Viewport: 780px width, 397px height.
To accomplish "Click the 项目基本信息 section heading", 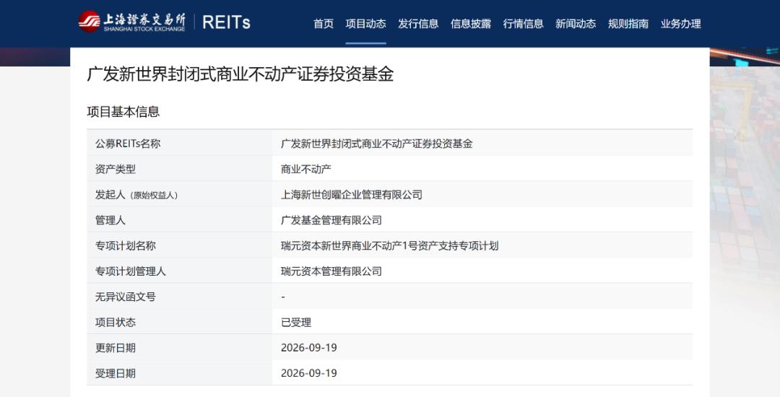I will [123, 112].
